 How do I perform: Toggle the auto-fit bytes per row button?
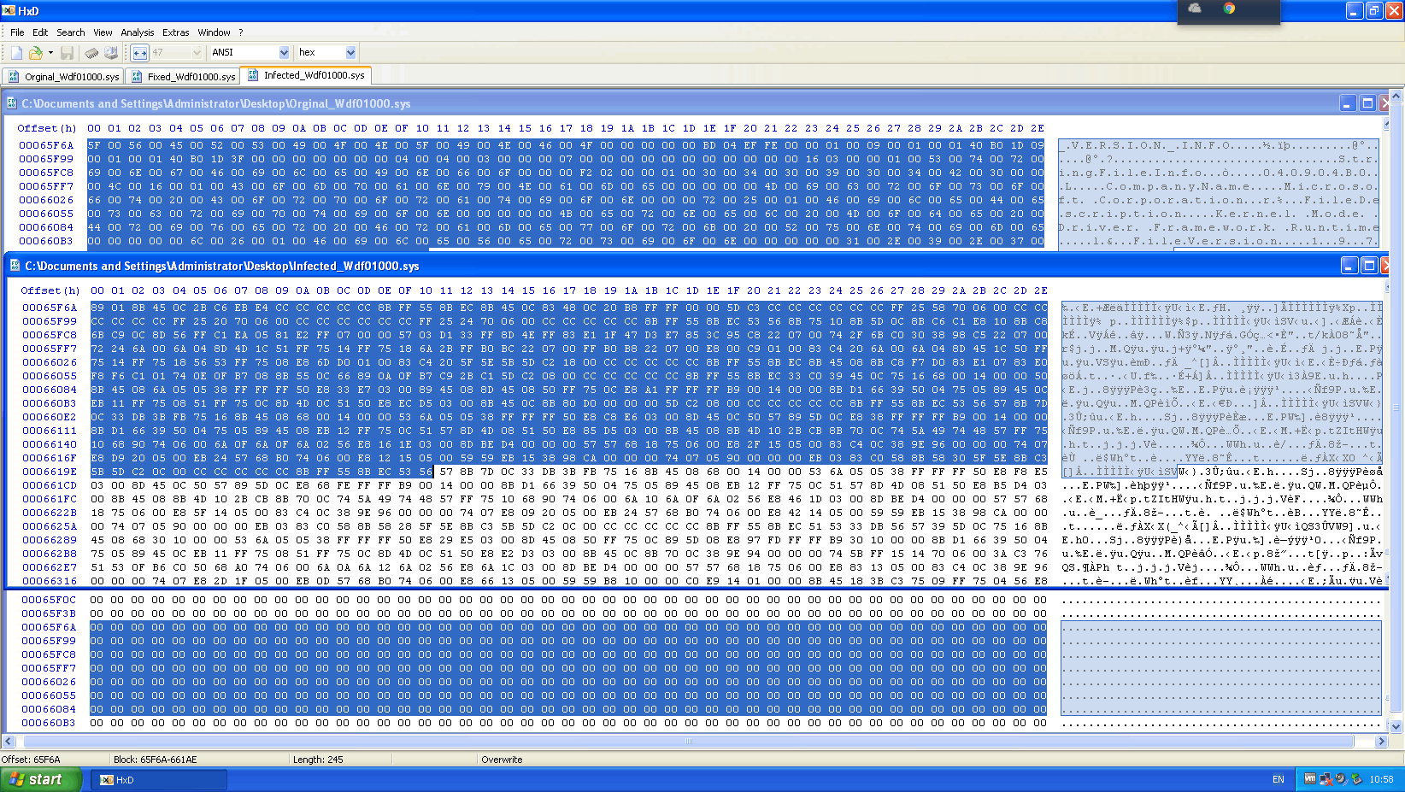coord(140,53)
